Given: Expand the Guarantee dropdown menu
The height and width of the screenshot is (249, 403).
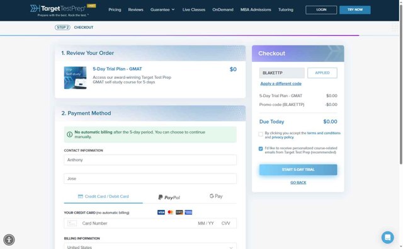Looking at the screenshot, I should [x=162, y=9].
